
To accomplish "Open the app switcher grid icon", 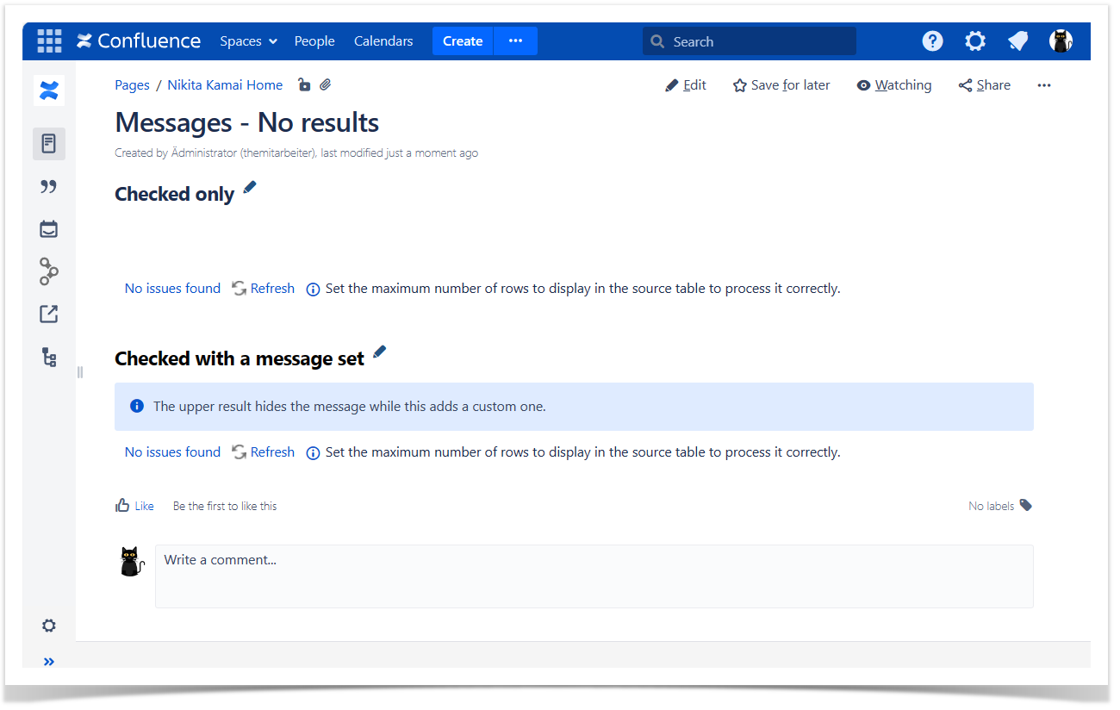I will point(49,41).
